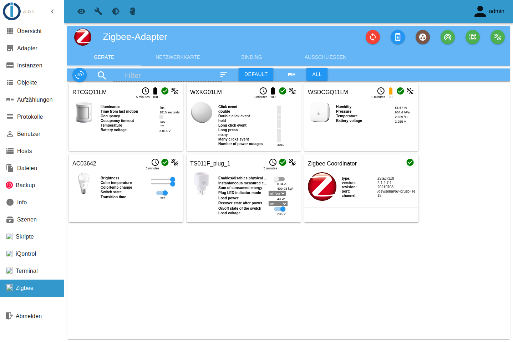Toggle the theme brightness icon
Image resolution: width=513 pixels, height=342 pixels.
[116, 11]
